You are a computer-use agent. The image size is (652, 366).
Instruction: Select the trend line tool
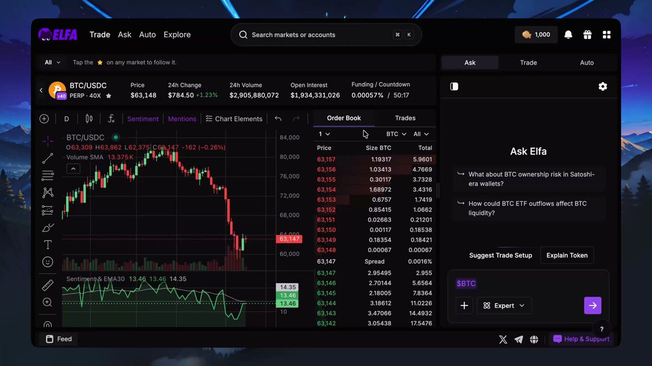[48, 159]
